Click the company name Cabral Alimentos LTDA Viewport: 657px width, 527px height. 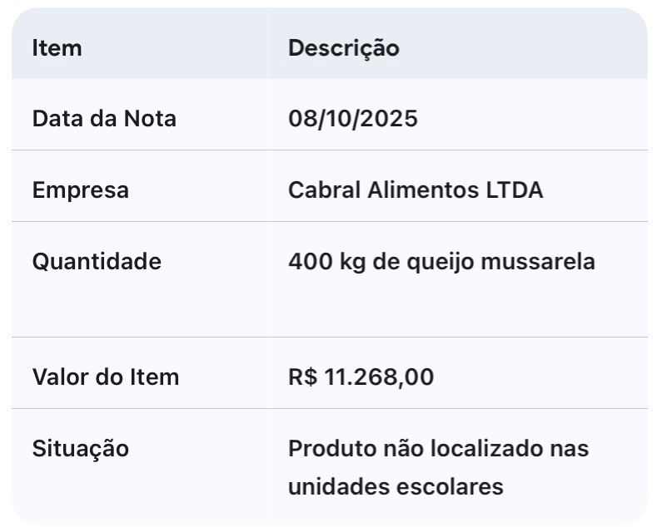pos(415,190)
